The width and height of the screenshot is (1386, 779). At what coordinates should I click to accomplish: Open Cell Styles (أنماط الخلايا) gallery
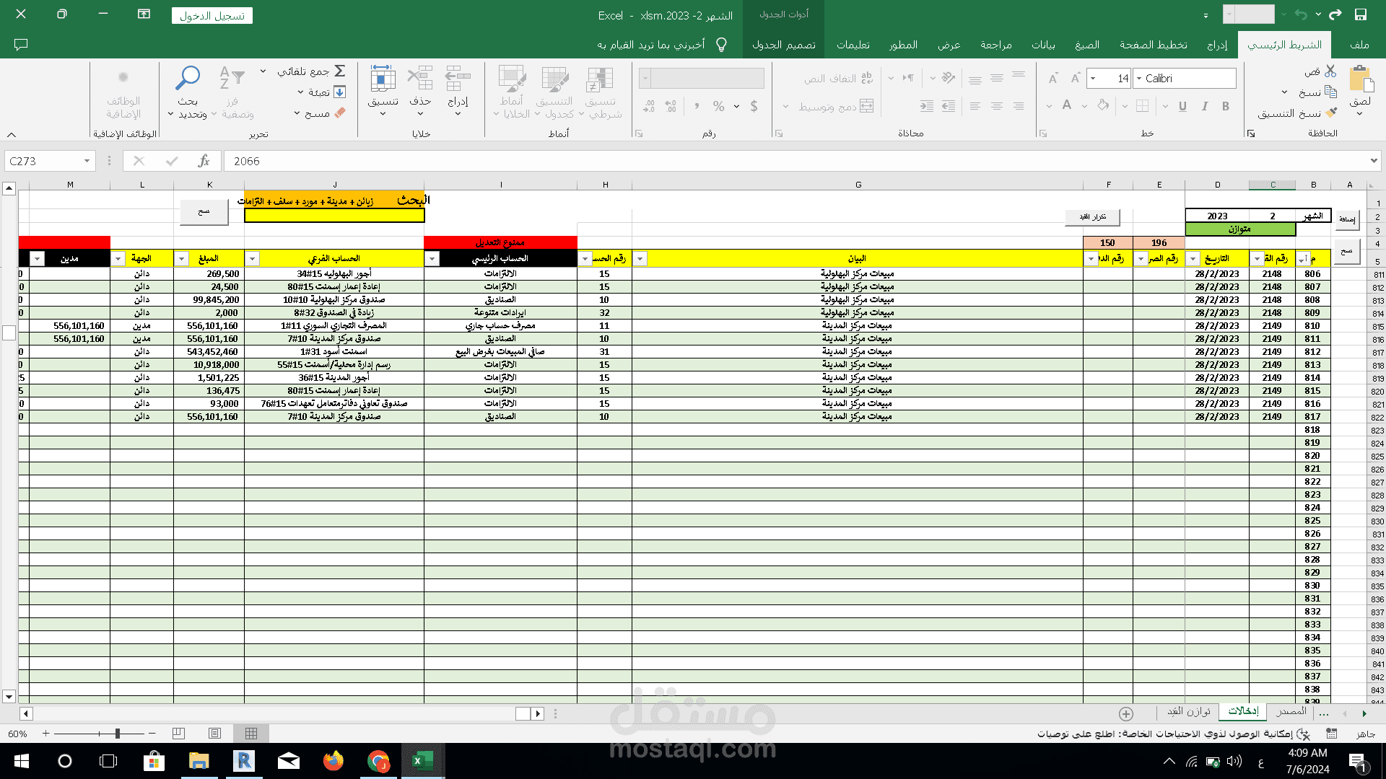tap(512, 79)
